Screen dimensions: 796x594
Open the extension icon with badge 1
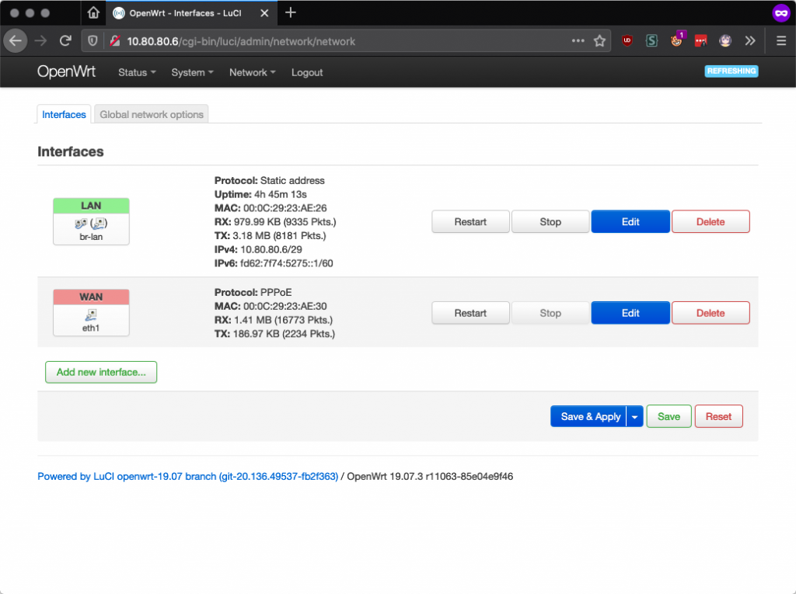coord(677,40)
